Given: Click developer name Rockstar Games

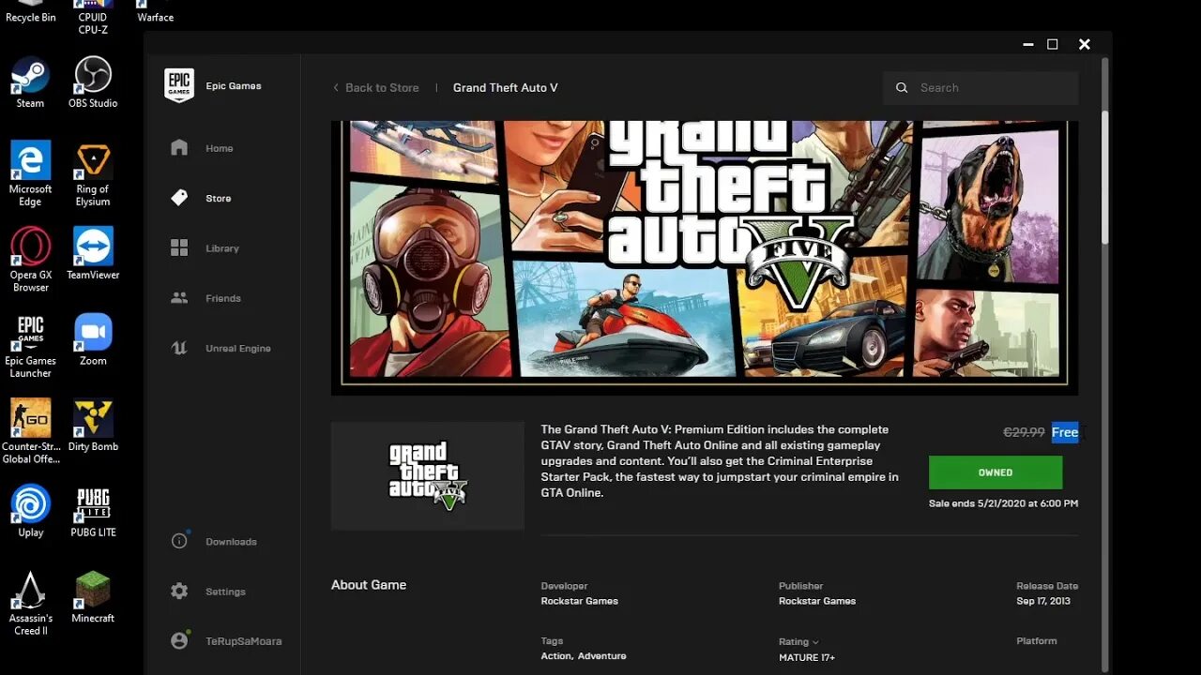Looking at the screenshot, I should pos(579,601).
